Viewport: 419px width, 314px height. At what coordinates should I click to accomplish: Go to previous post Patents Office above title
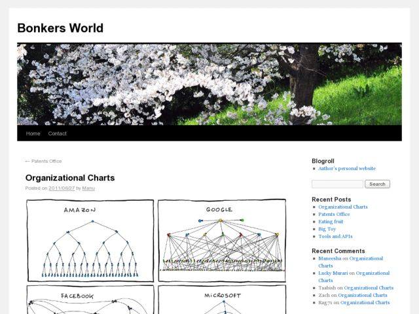pyautogui.click(x=43, y=161)
